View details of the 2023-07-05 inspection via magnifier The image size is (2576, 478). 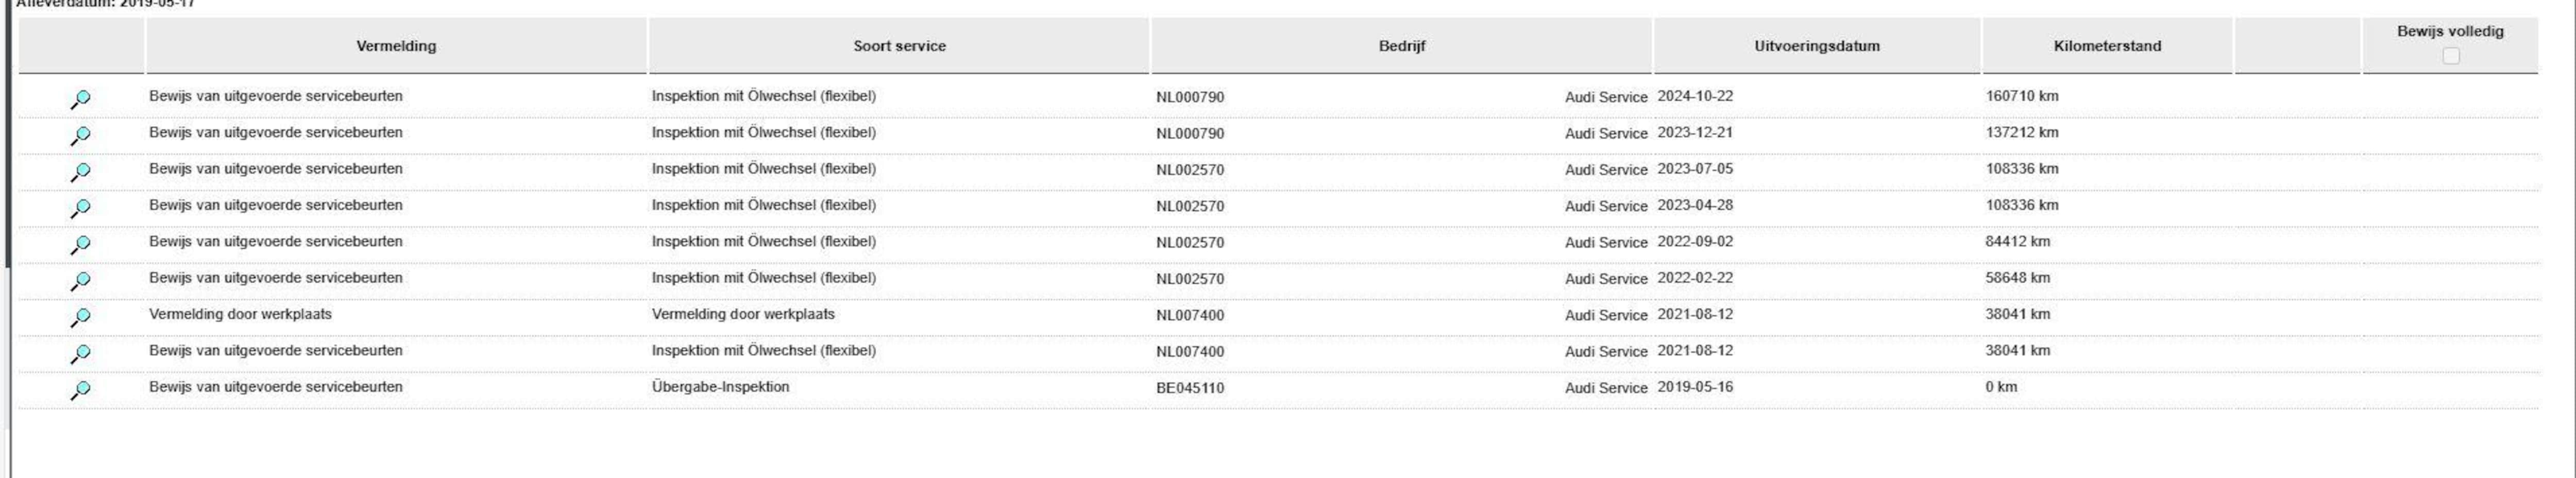tap(80, 172)
